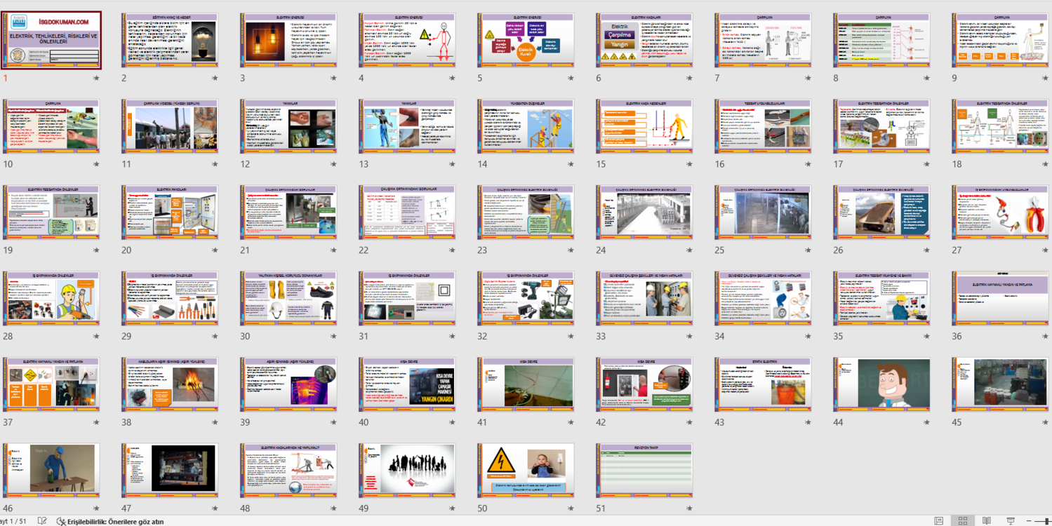Viewport: 1052px width, 526px height.
Task: Select slide 42 thumbnail
Action: click(x=644, y=385)
